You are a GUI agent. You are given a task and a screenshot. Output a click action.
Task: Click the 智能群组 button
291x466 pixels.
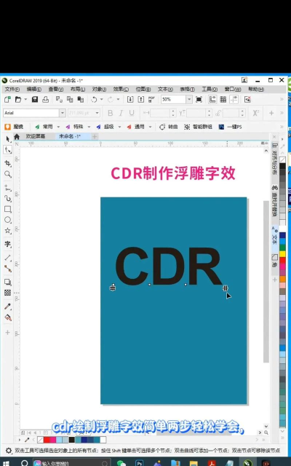198,127
